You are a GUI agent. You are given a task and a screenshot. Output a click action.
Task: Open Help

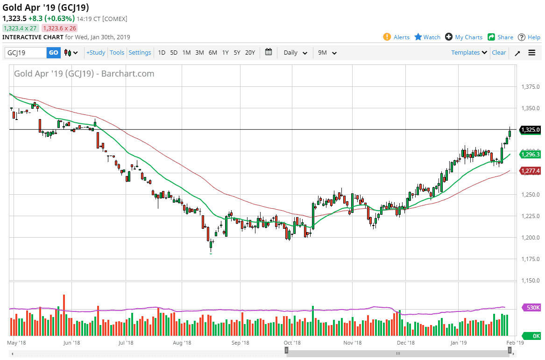click(529, 37)
